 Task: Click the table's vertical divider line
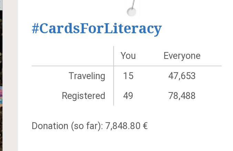pos(114,76)
